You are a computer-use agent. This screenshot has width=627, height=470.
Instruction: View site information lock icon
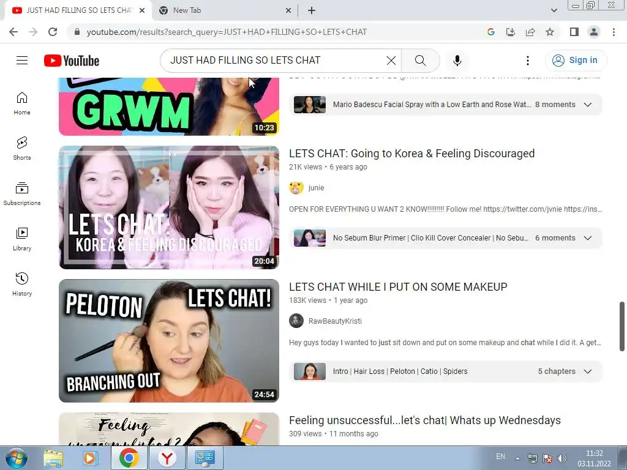click(77, 32)
